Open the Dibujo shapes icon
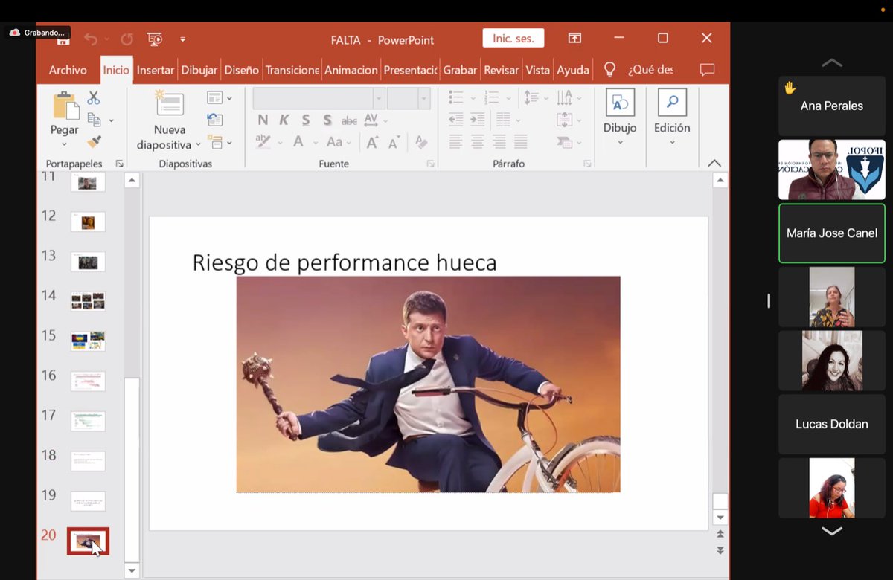Viewport: 893px width, 580px height. (x=620, y=103)
